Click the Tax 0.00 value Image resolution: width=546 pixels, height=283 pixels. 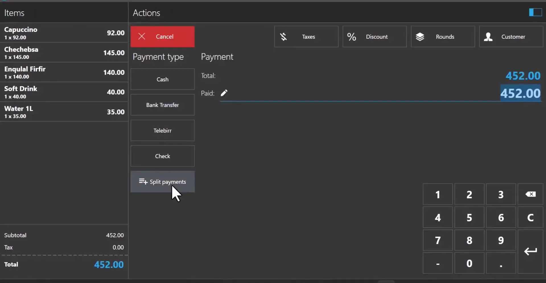pyautogui.click(x=118, y=247)
